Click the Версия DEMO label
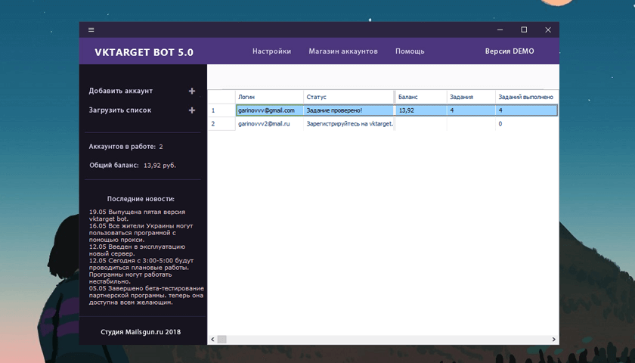Screen dimensions: 635x363 [510, 51]
